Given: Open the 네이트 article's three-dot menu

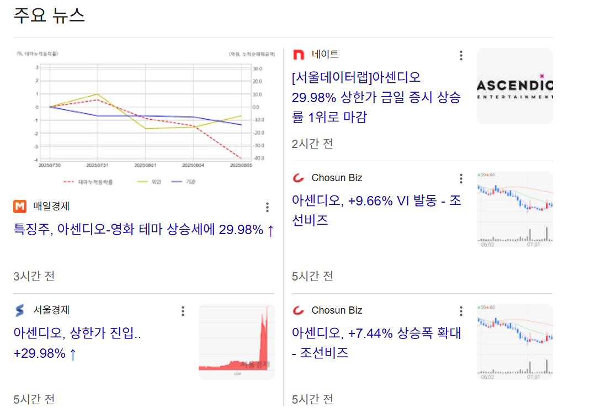Looking at the screenshot, I should click(x=461, y=55).
